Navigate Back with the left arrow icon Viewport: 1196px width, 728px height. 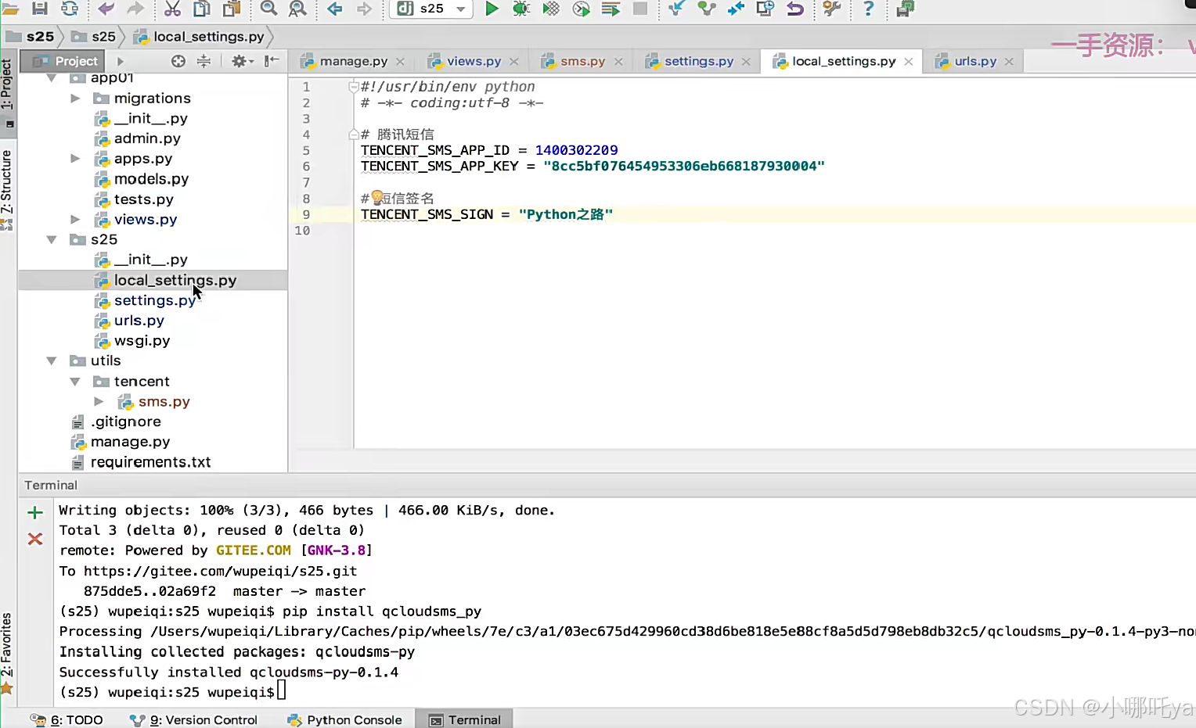click(335, 9)
